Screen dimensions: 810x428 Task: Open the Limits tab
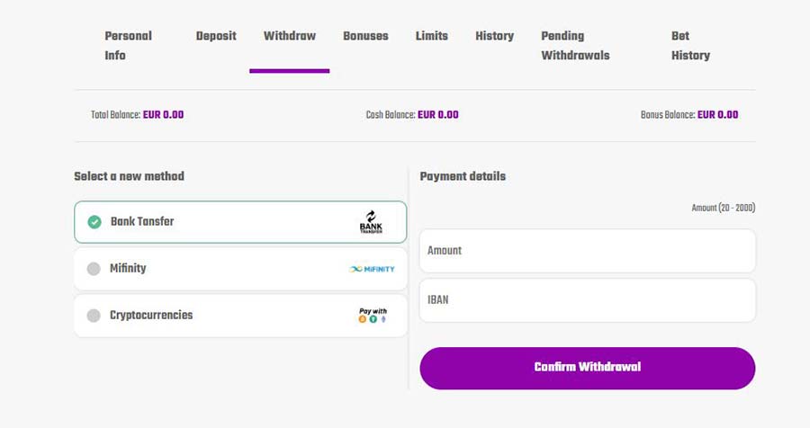point(432,36)
